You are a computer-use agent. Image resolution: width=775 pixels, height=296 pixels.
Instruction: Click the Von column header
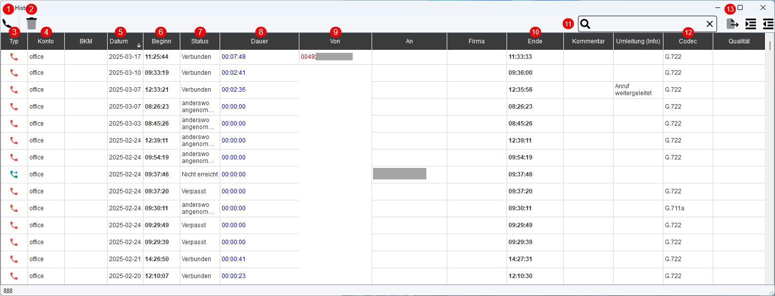(x=335, y=41)
